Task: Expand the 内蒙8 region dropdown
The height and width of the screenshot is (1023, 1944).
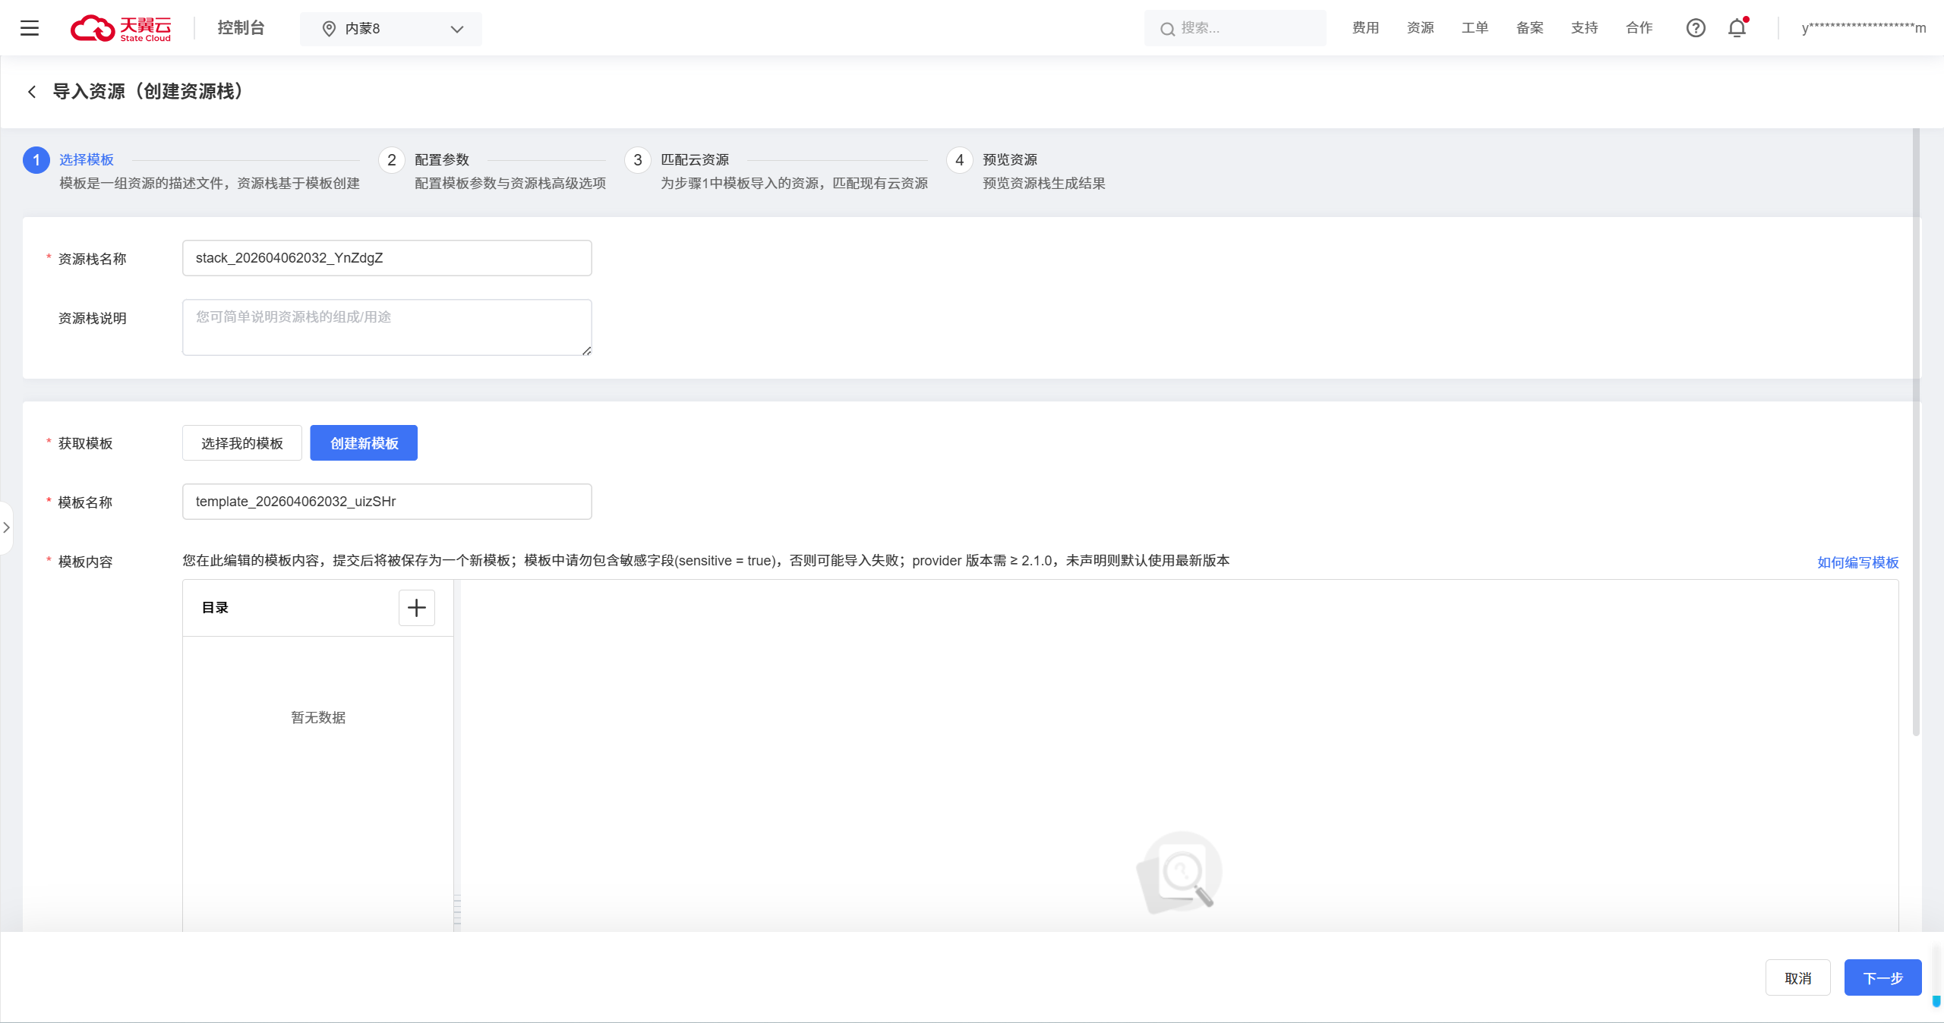Action: [x=456, y=29]
